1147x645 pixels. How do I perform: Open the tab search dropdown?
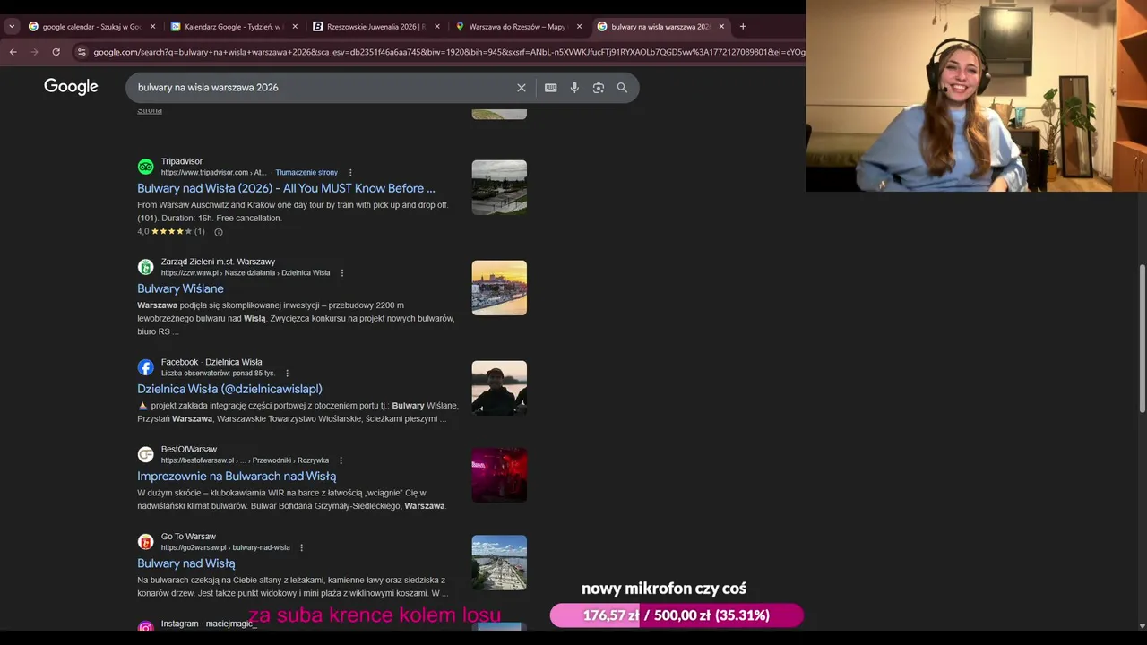tap(12, 26)
